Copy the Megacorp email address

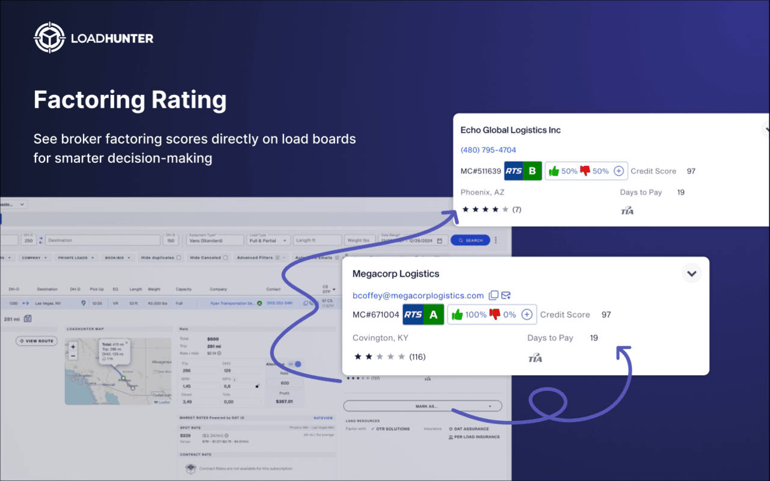pyautogui.click(x=493, y=295)
